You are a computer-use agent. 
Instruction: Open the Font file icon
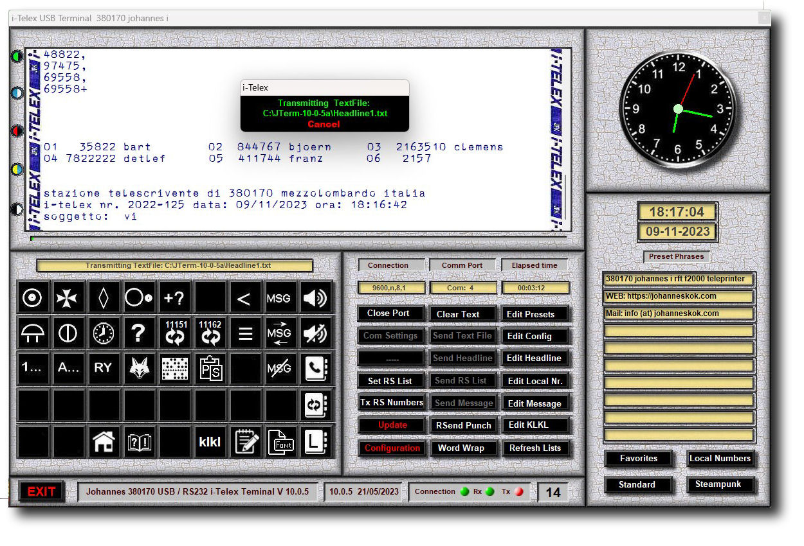[280, 441]
